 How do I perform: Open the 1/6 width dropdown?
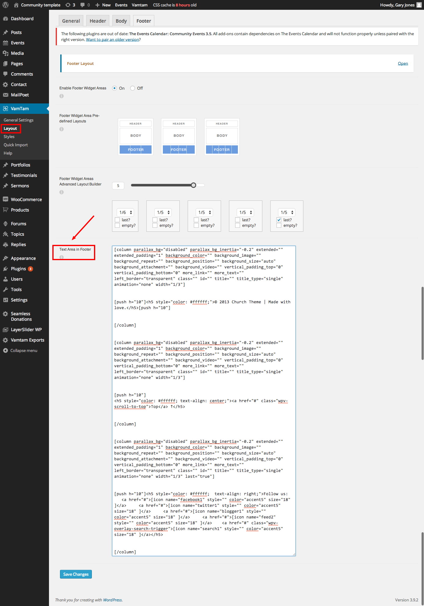point(126,212)
